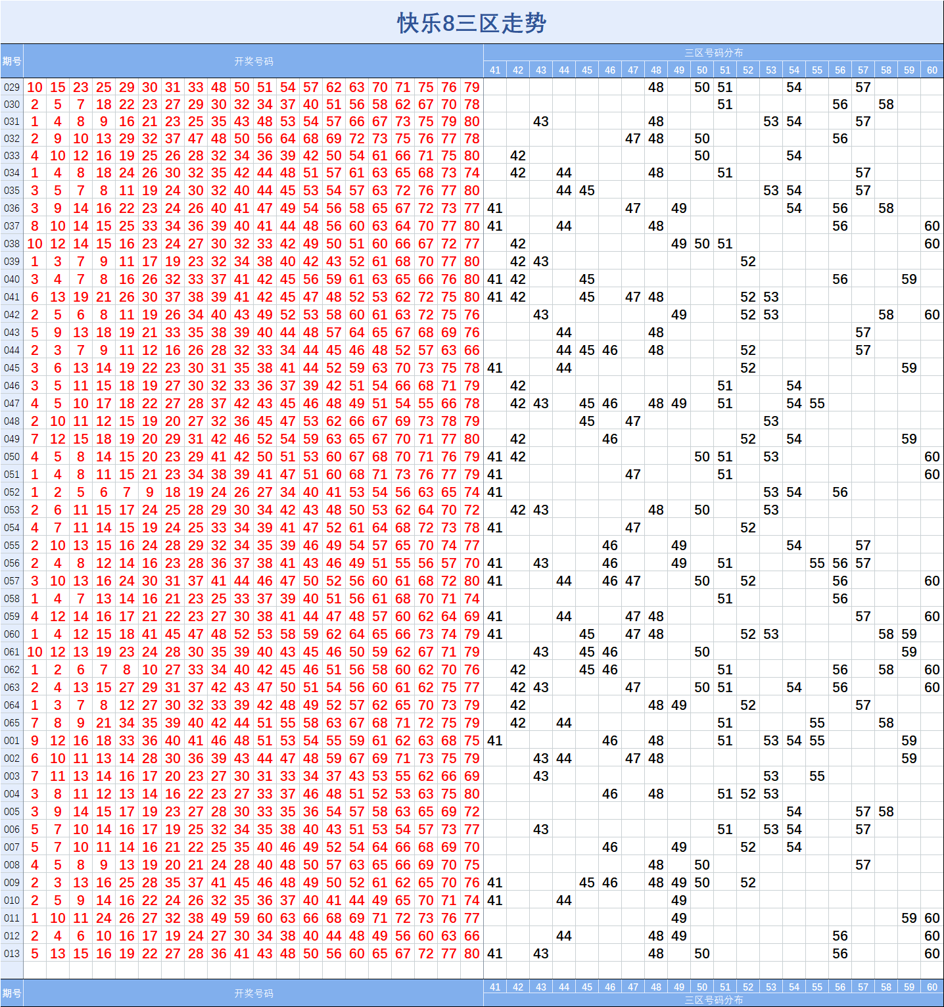Click period label 041
This screenshot has width=944, height=1007.
click(x=12, y=297)
